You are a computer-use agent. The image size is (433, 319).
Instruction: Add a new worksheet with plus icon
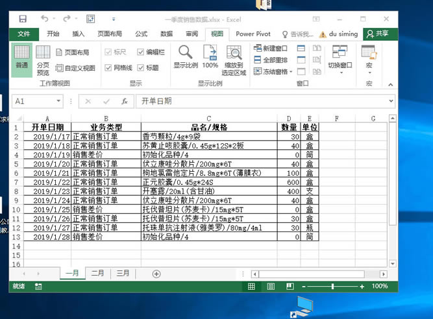tap(156, 274)
